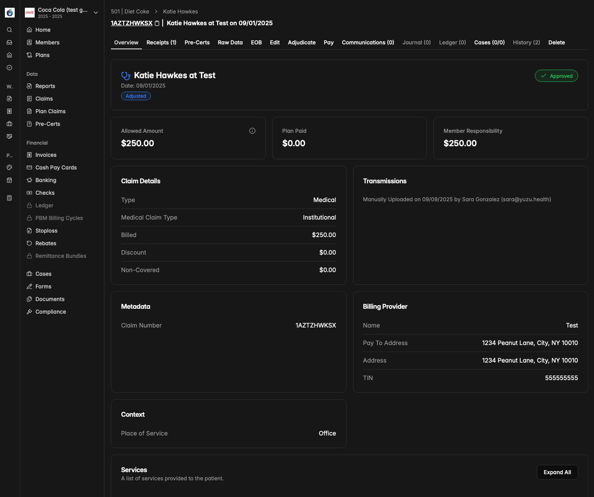View the History (2) tab
The height and width of the screenshot is (497, 594).
(x=526, y=42)
